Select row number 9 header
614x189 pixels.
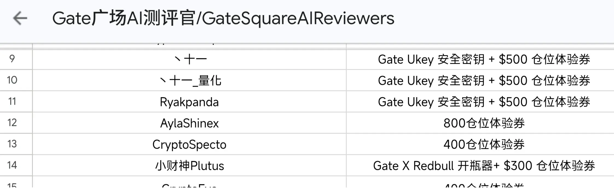click(x=16, y=59)
